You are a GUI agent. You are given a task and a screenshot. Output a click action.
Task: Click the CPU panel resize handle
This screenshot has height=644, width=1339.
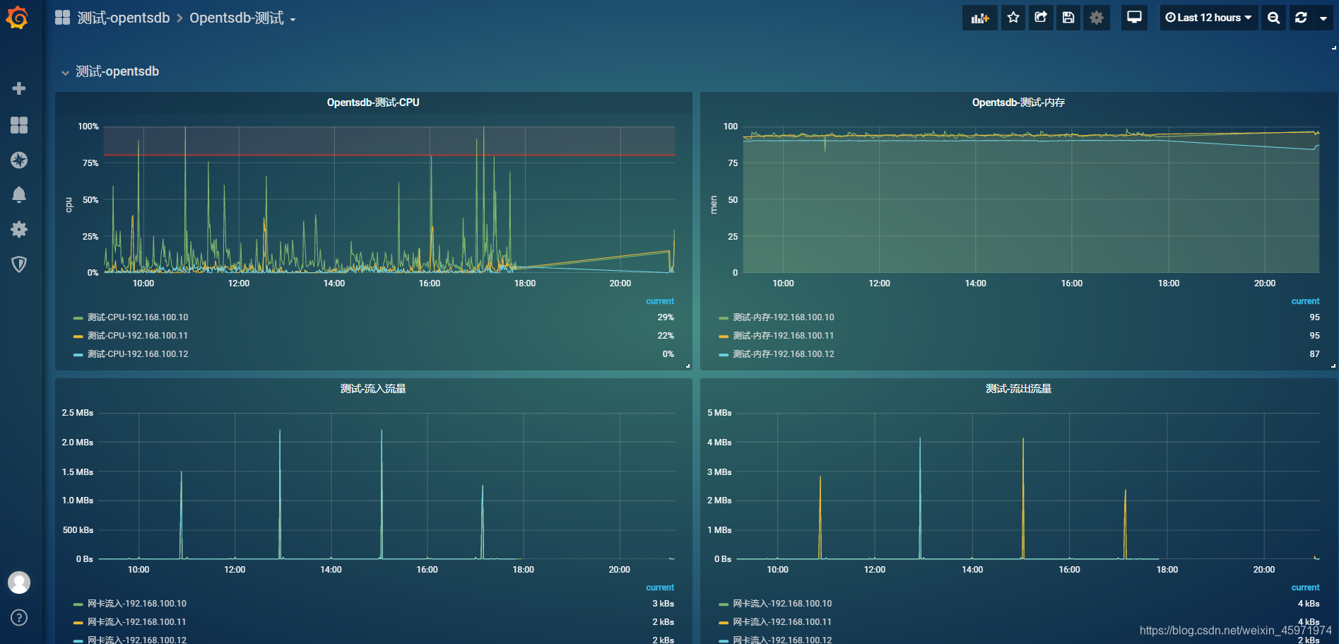(688, 366)
